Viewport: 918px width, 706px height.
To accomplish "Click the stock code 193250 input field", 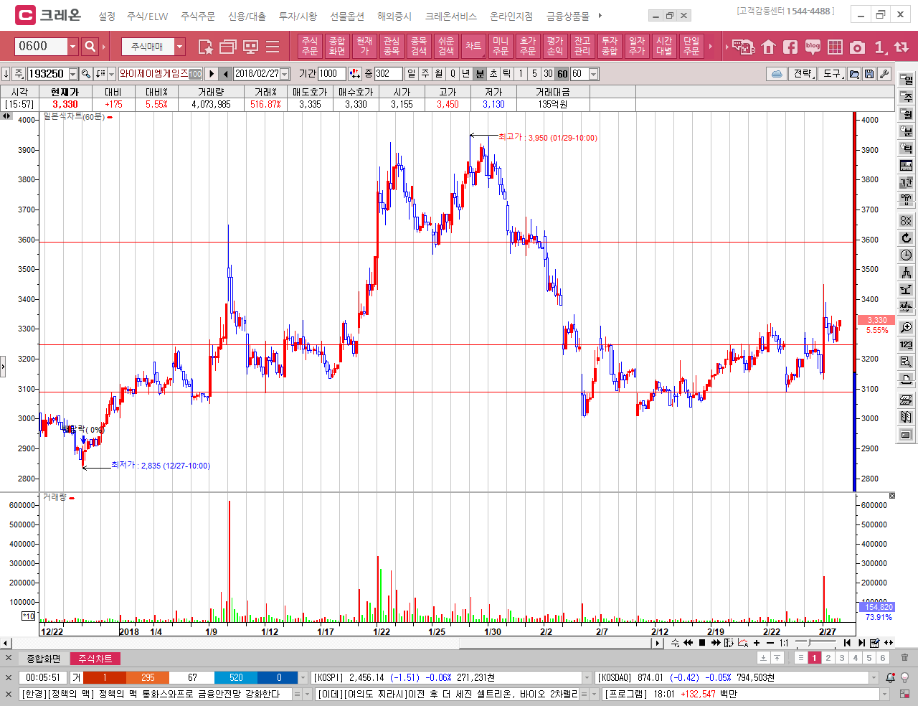I will click(x=47, y=74).
